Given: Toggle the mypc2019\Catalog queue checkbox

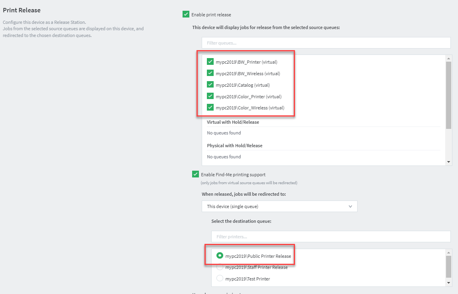Looking at the screenshot, I should click(210, 84).
